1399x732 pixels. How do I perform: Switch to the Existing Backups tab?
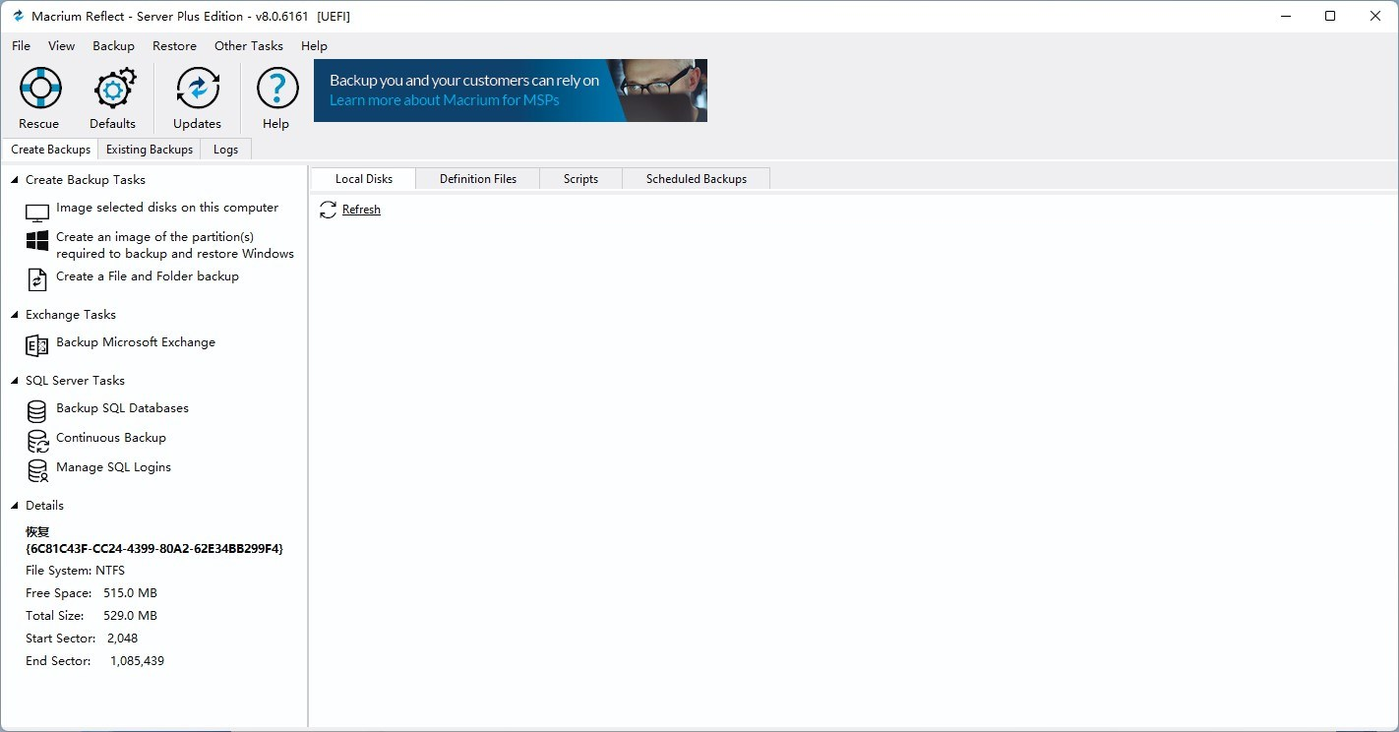(150, 150)
